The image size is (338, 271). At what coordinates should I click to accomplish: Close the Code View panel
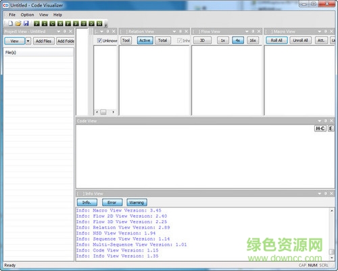point(331,121)
